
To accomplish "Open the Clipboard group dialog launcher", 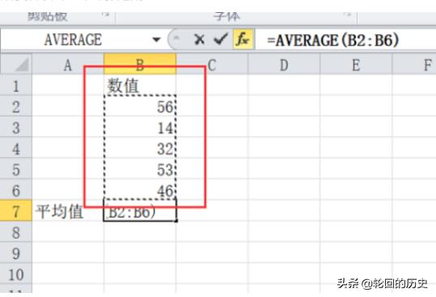I will (x=105, y=15).
